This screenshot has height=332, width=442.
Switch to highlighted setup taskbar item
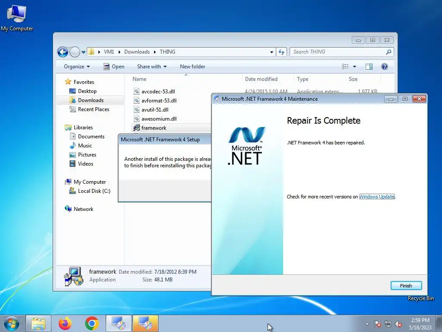(145, 323)
